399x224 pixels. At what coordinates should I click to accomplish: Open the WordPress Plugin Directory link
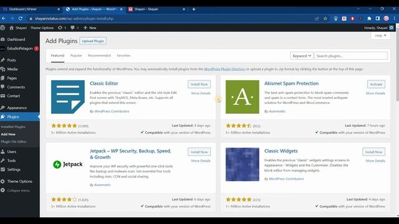pyautogui.click(x=224, y=69)
